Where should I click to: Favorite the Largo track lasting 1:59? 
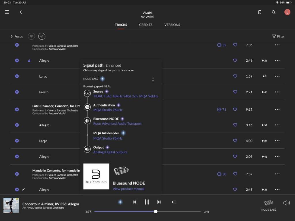coord(235,76)
